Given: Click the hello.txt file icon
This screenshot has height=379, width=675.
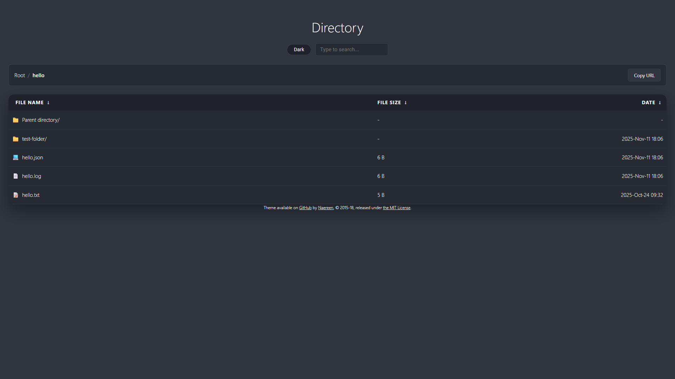Looking at the screenshot, I should tap(15, 195).
